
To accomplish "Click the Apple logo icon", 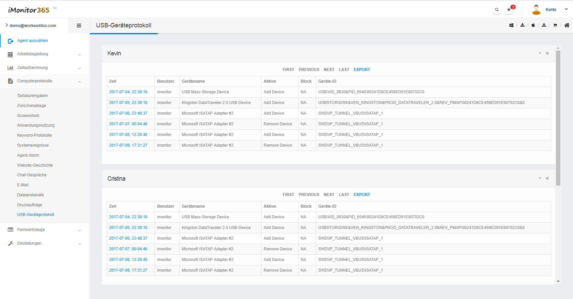I will 533,25.
